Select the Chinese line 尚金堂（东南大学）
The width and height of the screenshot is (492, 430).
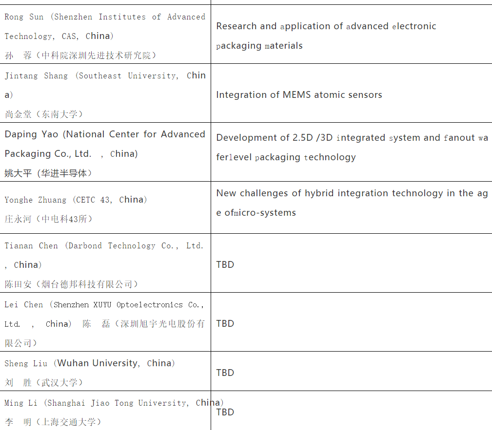tap(43, 114)
